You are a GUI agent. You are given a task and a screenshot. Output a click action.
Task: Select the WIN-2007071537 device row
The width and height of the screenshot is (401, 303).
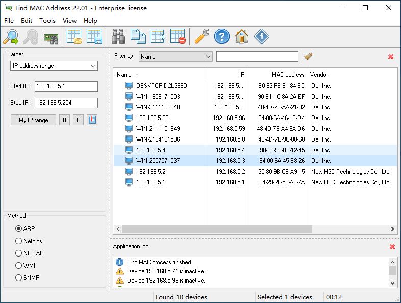click(255, 160)
